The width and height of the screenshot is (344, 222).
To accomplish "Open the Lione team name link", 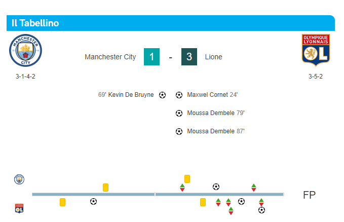I will 213,57.
